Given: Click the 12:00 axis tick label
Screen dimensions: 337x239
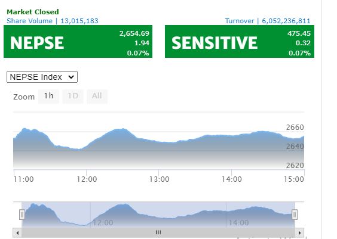Looking at the screenshot, I should click(87, 179).
